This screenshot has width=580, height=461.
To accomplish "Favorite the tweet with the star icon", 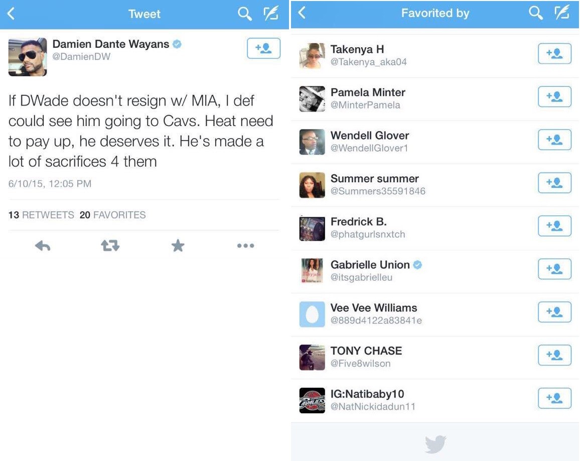I will point(178,246).
